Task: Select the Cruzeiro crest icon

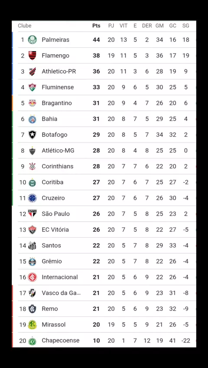Action: click(32, 198)
